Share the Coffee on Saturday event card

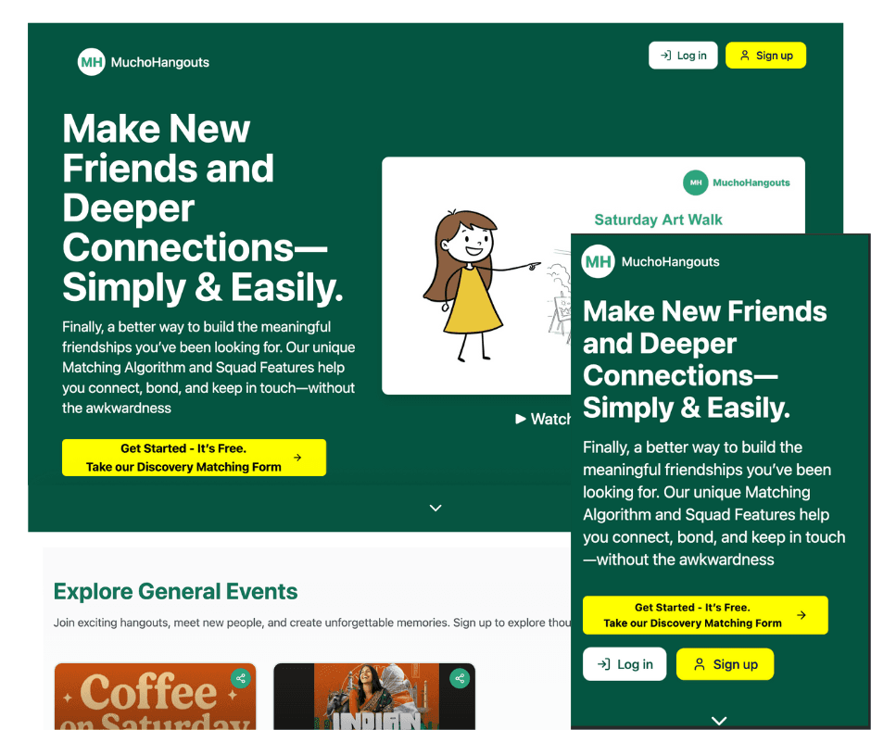click(x=241, y=678)
